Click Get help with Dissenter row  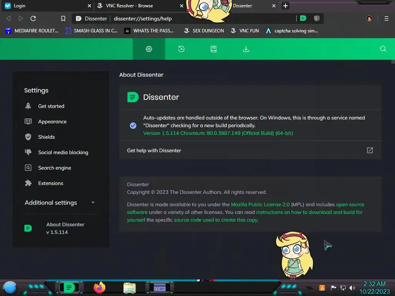[250, 150]
